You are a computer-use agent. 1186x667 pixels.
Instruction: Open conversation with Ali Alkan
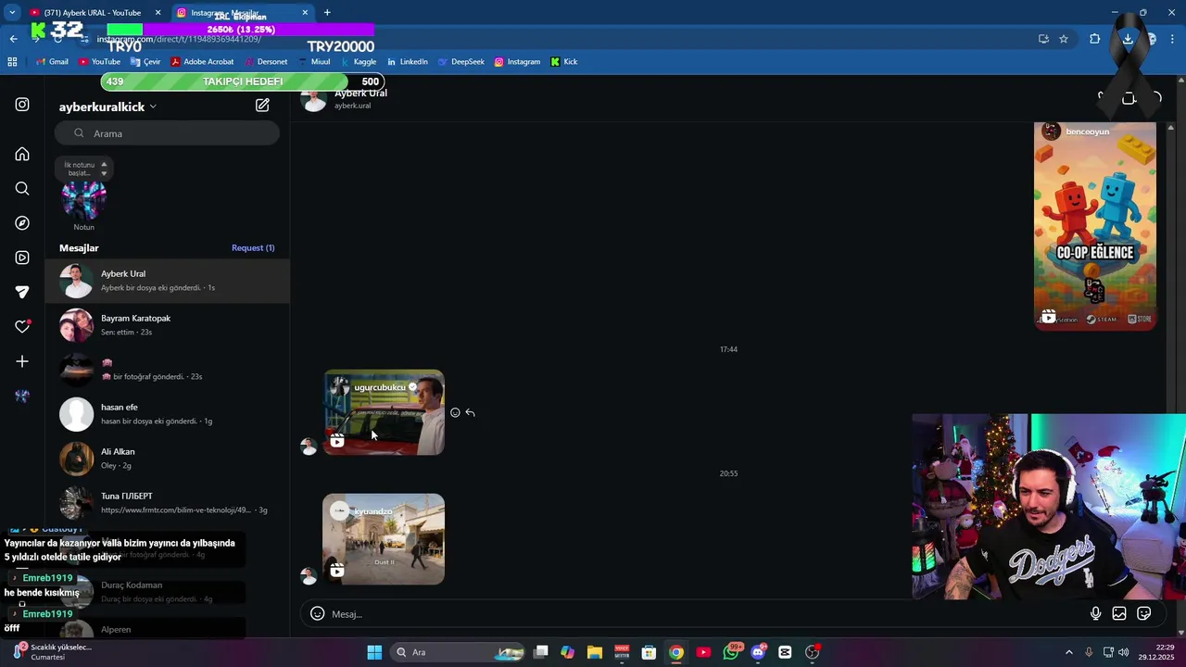point(168,459)
